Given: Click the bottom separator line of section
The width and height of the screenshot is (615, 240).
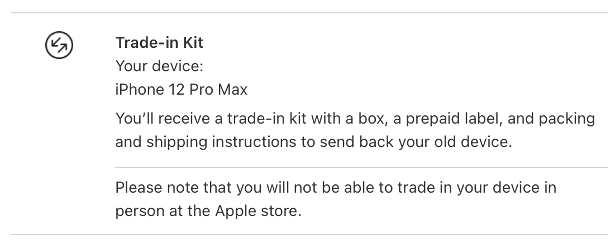Looking at the screenshot, I should (x=309, y=234).
